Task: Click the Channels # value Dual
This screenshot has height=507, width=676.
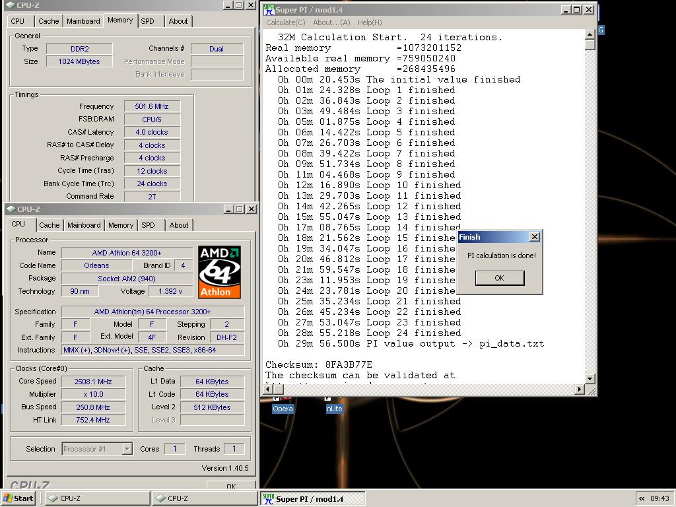Action: click(217, 49)
